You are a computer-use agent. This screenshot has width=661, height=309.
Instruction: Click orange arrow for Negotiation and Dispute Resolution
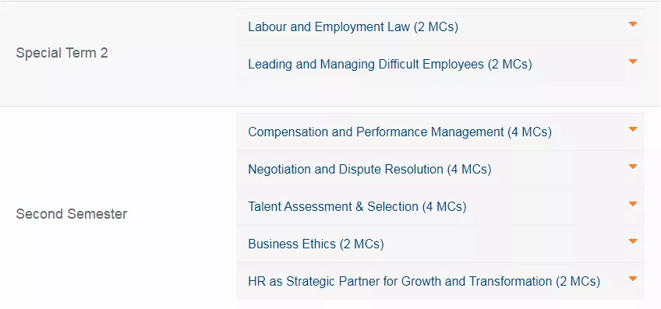click(632, 167)
